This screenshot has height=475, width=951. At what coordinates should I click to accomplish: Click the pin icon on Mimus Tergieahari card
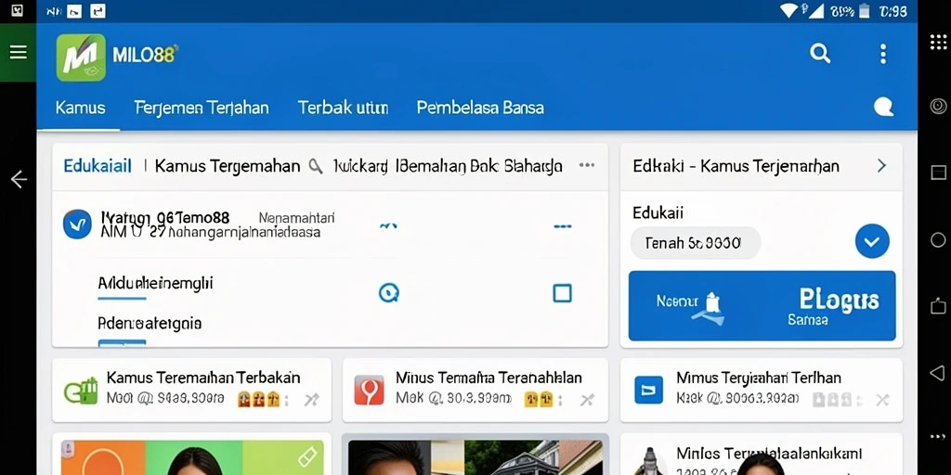[x=882, y=399]
